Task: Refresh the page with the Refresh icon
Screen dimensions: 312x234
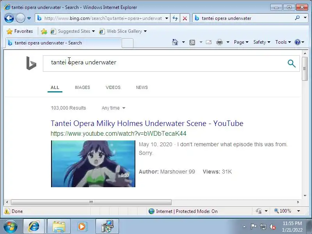Action: click(175, 18)
